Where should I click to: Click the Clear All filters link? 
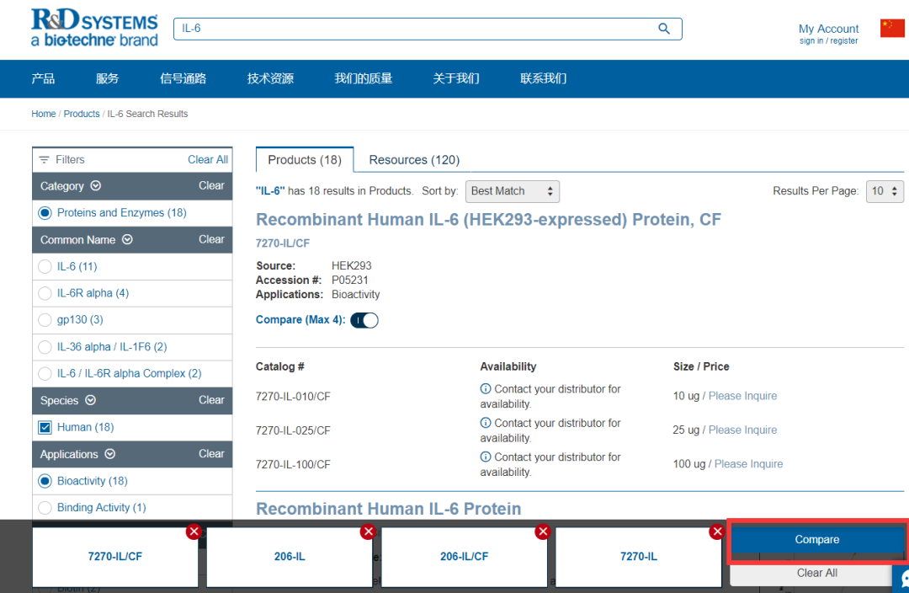[x=207, y=159]
